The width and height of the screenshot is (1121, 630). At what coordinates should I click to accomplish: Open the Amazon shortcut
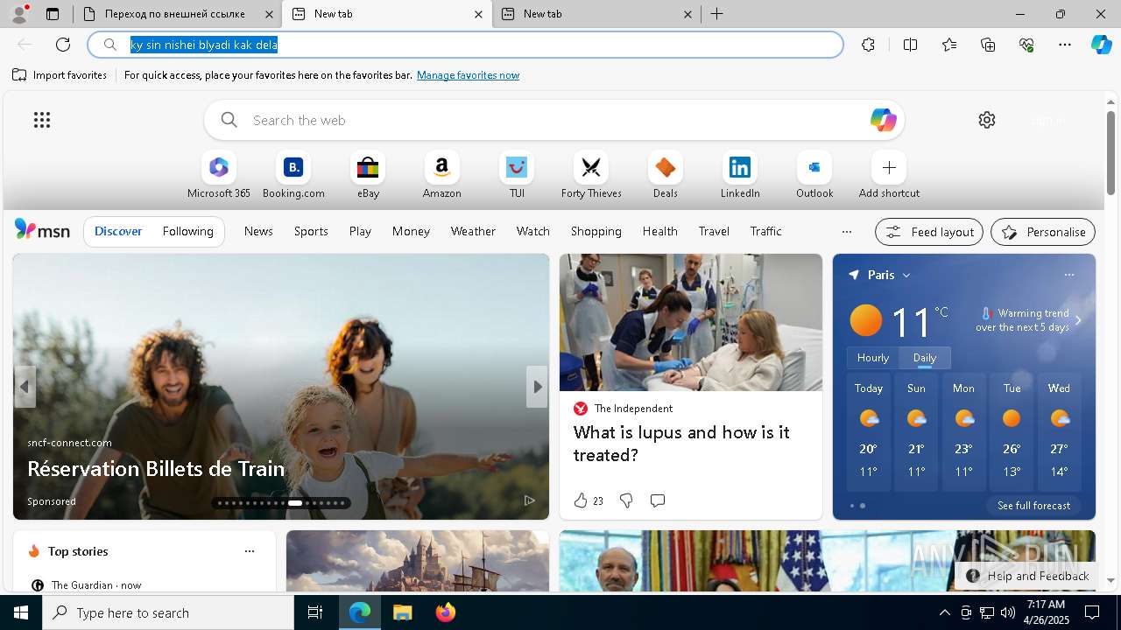pos(441,175)
